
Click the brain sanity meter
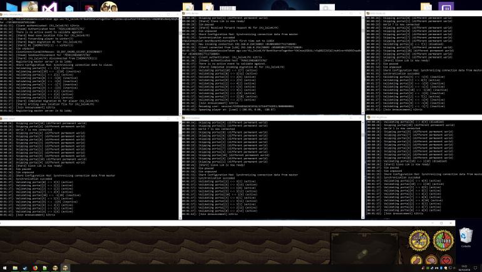pos(432,260)
